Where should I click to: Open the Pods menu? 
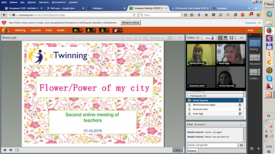click(49, 30)
